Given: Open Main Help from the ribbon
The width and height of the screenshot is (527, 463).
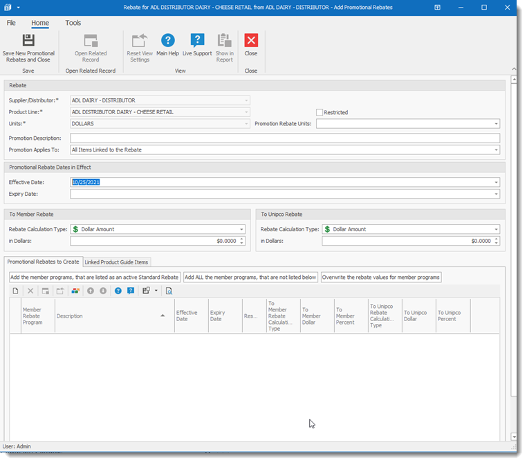Looking at the screenshot, I should (x=167, y=46).
